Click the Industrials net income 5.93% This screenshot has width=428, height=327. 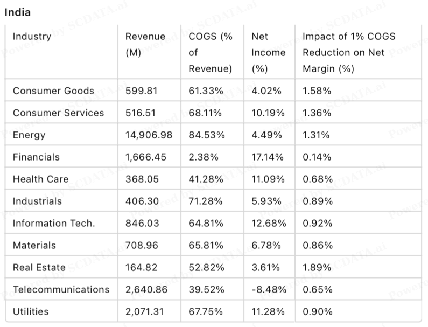[x=266, y=201]
